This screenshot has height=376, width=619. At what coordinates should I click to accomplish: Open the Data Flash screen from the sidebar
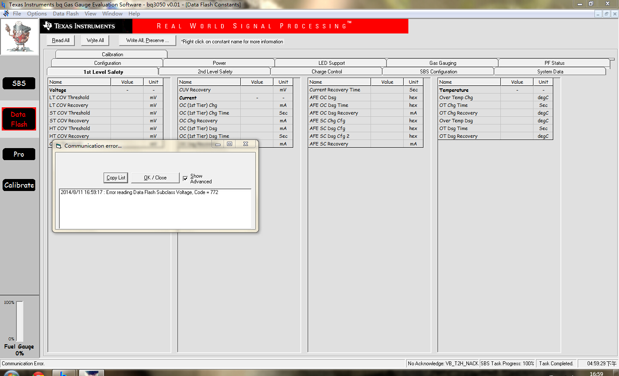pos(19,119)
